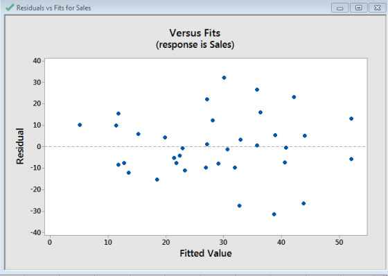
Task: Minimize the Residuals vs Fits window
Action: 340,8
